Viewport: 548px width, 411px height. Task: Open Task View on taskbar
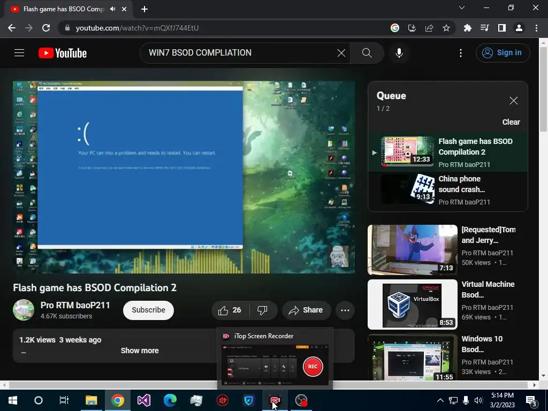click(64, 400)
